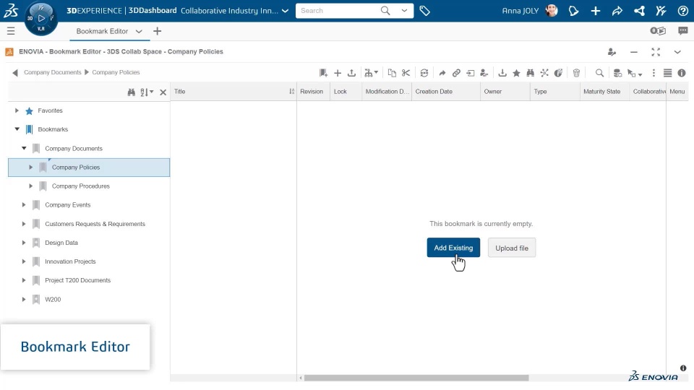Viewport: 694px width, 390px height.
Task: Expand the W200 tree node
Action: (x=24, y=299)
